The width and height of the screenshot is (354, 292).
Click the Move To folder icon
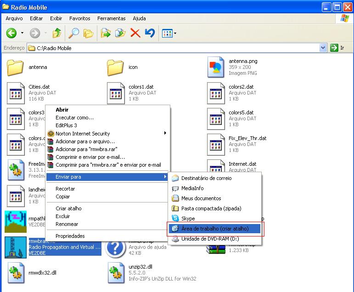point(106,33)
